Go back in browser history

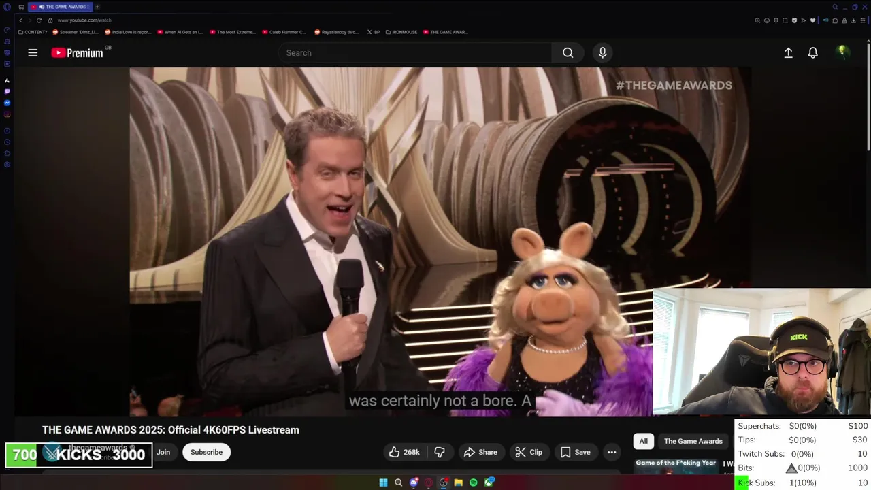[20, 20]
